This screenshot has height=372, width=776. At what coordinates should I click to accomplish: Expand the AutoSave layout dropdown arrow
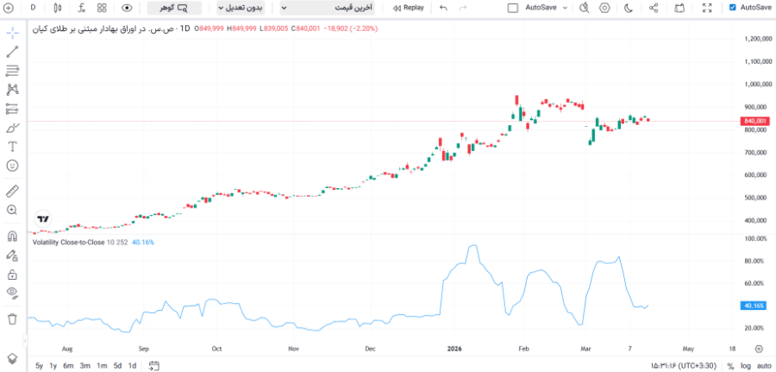pos(565,8)
